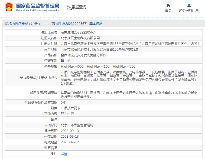Click 其它内容 value text
Screen dimensions: 205x159
click(67, 114)
